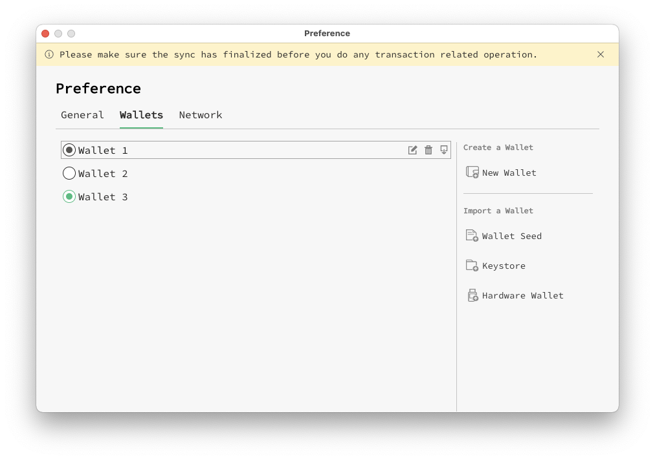This screenshot has width=655, height=460.
Task: Create a wallet with New Wallet
Action: [x=509, y=172]
